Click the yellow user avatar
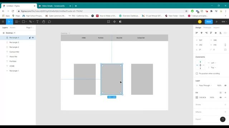The height and width of the screenshot is (128, 229). coord(200,22)
